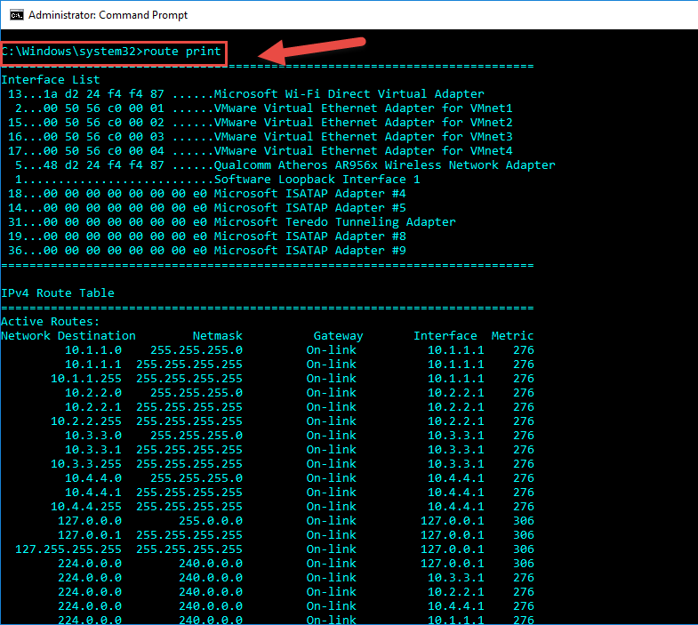Click Microsoft ISATAP Adapter #4 line
The image size is (698, 625).
pyautogui.click(x=207, y=194)
